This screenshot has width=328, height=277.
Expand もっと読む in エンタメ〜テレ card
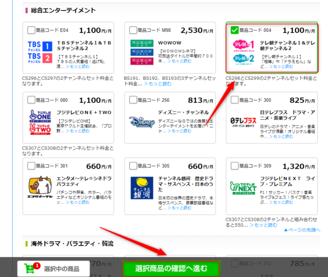point(77,202)
